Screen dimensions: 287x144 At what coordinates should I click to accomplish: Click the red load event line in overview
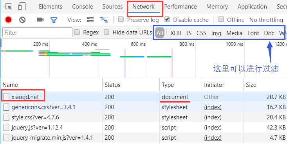(x=172, y=63)
